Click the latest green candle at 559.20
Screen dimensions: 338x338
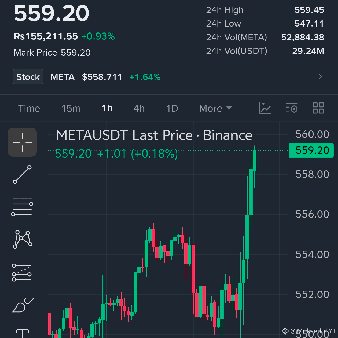[254, 160]
